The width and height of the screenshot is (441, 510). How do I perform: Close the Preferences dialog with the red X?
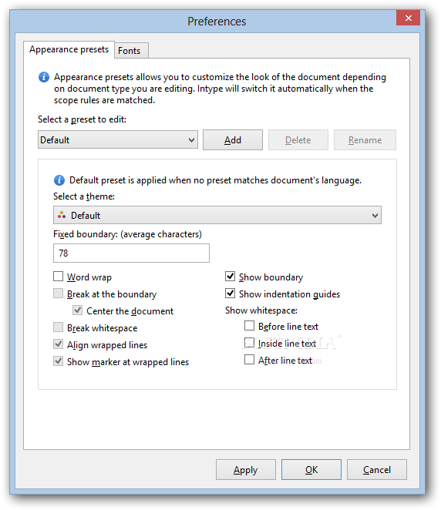pyautogui.click(x=408, y=18)
